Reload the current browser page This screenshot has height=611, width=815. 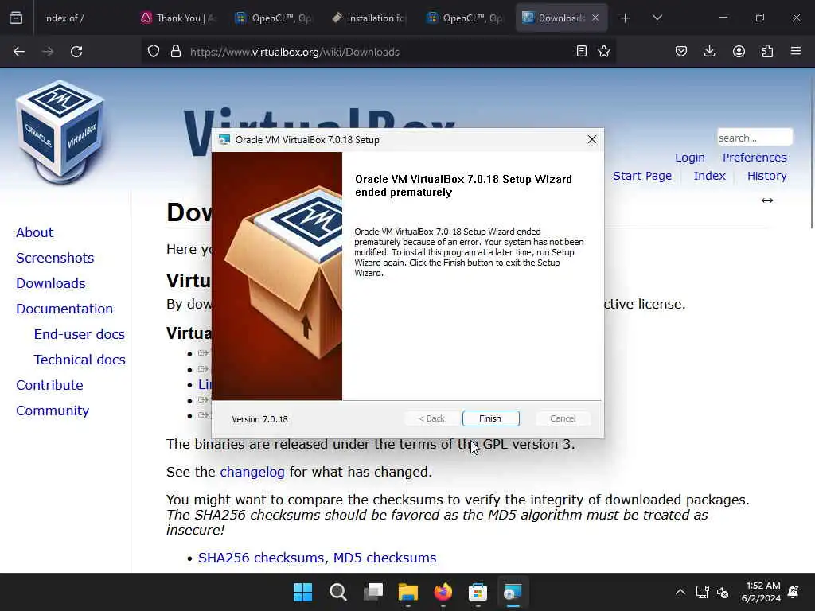(x=76, y=52)
